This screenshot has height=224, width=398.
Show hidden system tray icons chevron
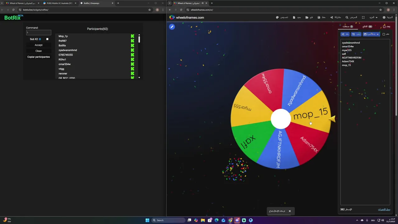(x=357, y=220)
